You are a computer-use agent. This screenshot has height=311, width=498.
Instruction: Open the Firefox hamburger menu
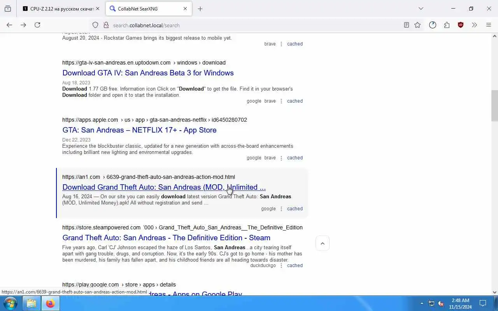click(489, 25)
